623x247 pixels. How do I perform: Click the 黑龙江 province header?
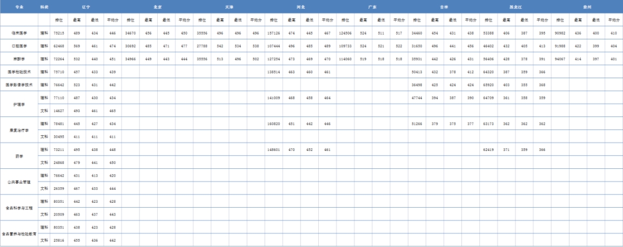pos(515,7)
